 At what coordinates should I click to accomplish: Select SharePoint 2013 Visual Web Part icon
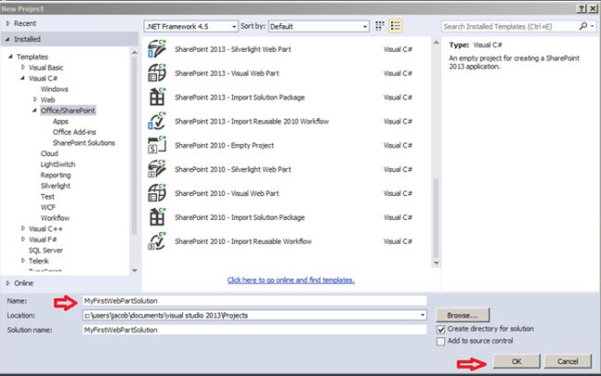157,73
